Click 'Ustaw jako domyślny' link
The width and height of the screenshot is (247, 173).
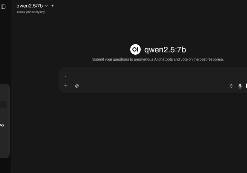31,12
